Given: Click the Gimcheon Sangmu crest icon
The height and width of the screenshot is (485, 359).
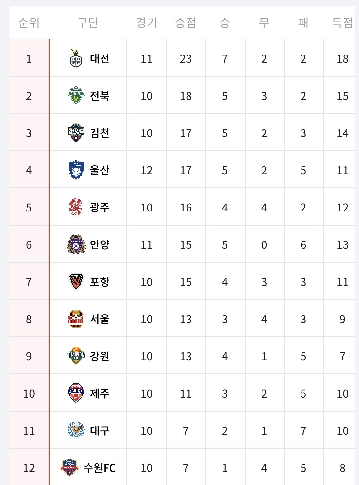Looking at the screenshot, I should pos(76,133).
